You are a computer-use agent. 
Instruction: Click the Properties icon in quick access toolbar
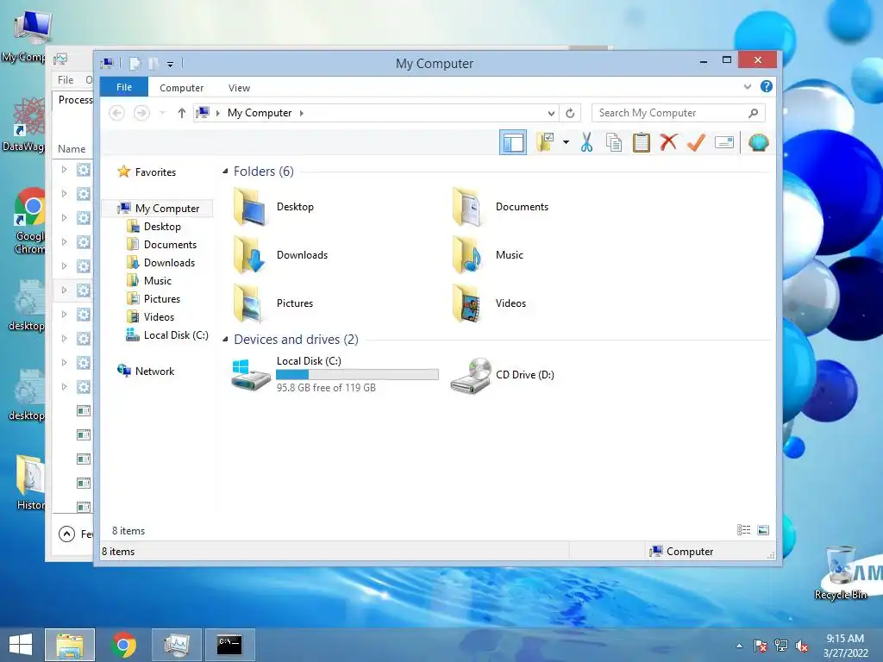coord(135,64)
